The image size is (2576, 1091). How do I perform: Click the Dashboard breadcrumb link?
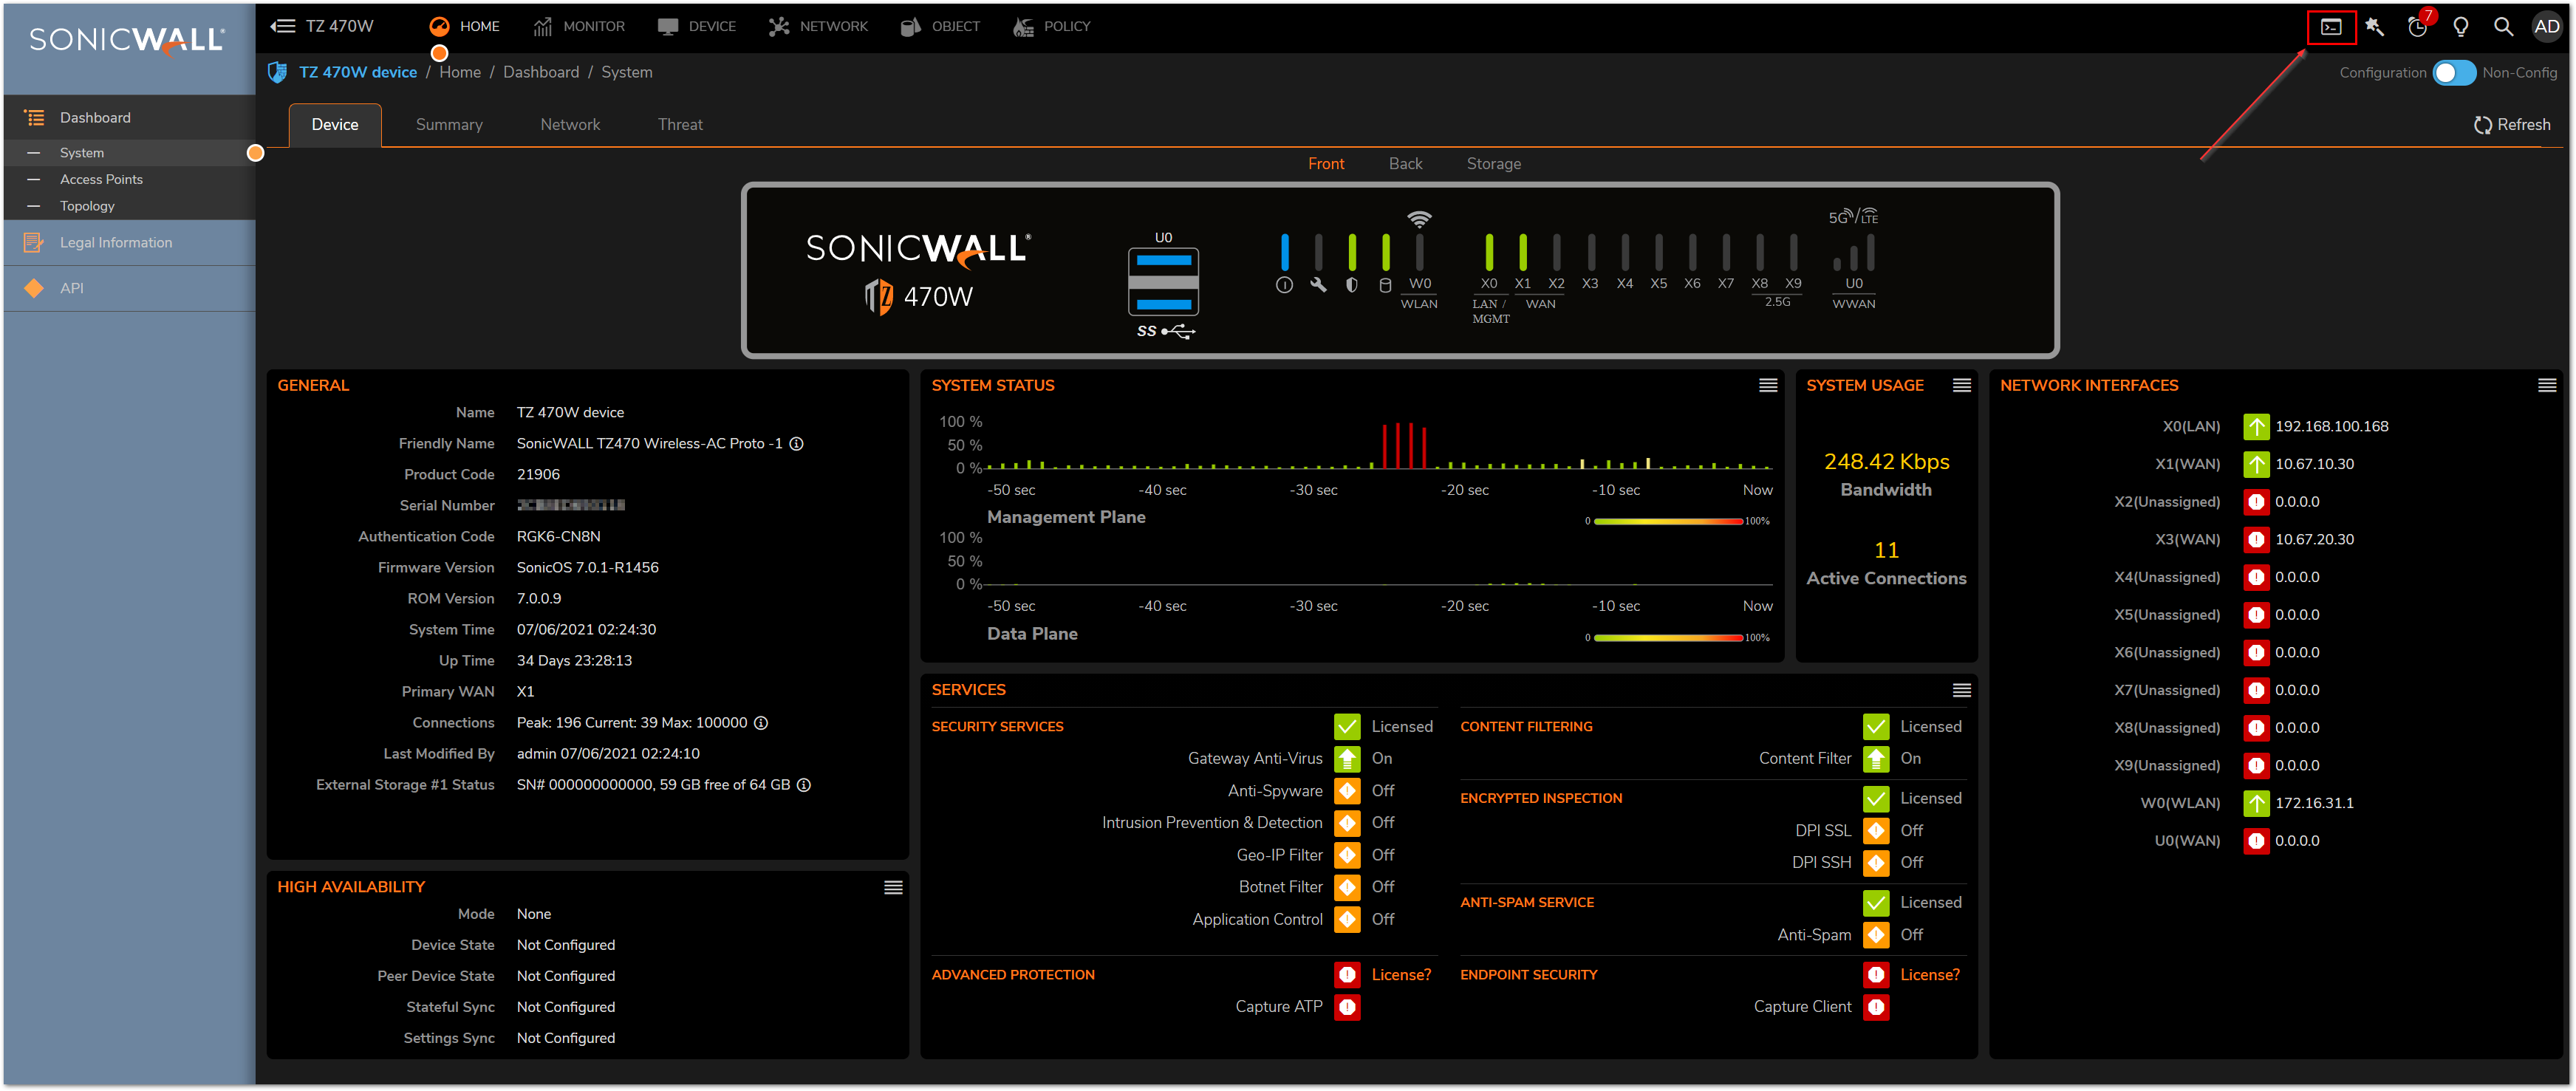click(x=541, y=73)
